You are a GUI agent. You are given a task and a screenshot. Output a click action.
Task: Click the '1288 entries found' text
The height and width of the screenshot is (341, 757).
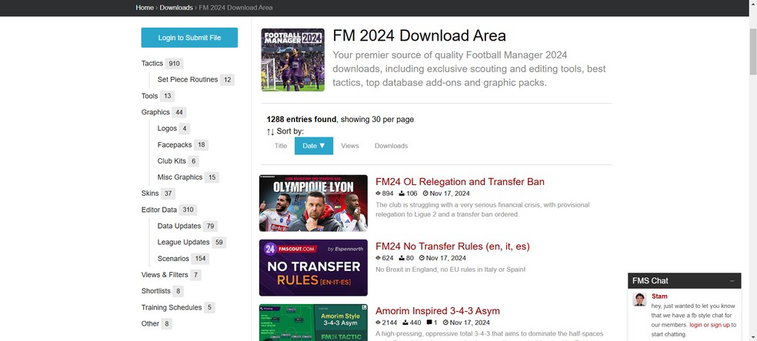302,120
